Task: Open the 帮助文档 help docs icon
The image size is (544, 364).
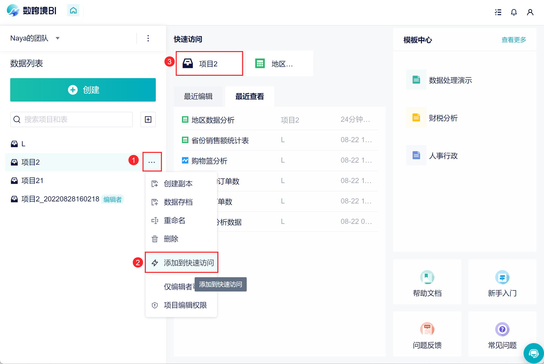Action: pyautogui.click(x=427, y=277)
